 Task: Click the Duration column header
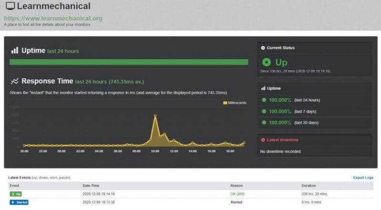(309, 186)
